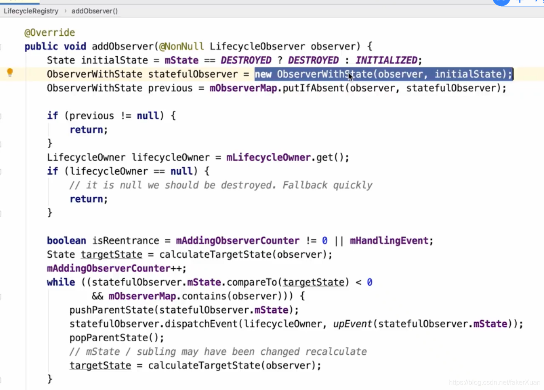Click the upEvent call
Image resolution: width=544 pixels, height=390 pixels.
(x=352, y=324)
